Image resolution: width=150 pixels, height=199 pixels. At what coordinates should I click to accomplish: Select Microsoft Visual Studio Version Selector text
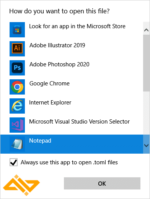[79, 122]
